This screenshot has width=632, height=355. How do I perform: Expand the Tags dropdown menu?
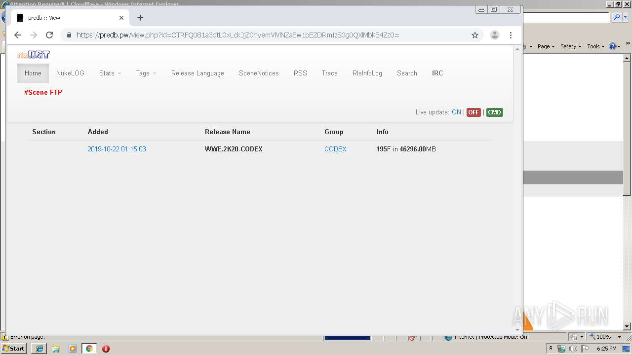146,73
